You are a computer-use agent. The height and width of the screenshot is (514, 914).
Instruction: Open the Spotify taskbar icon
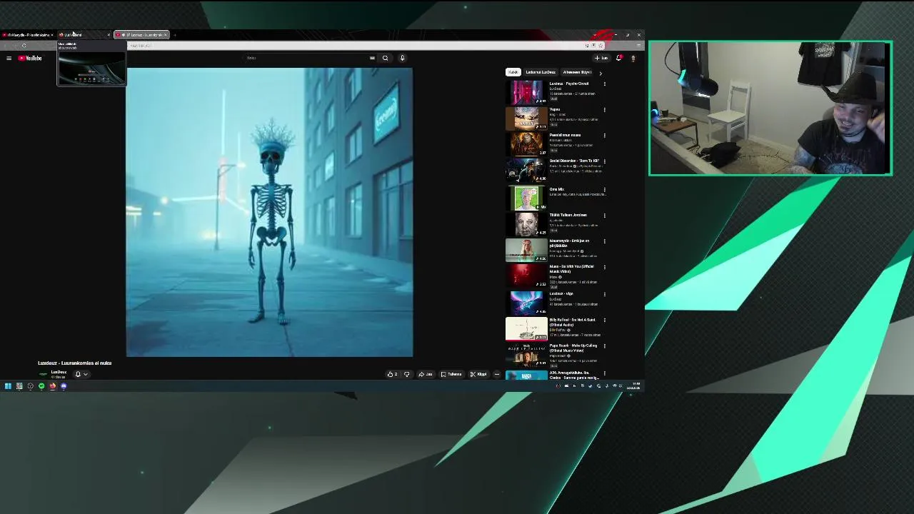coord(41,386)
